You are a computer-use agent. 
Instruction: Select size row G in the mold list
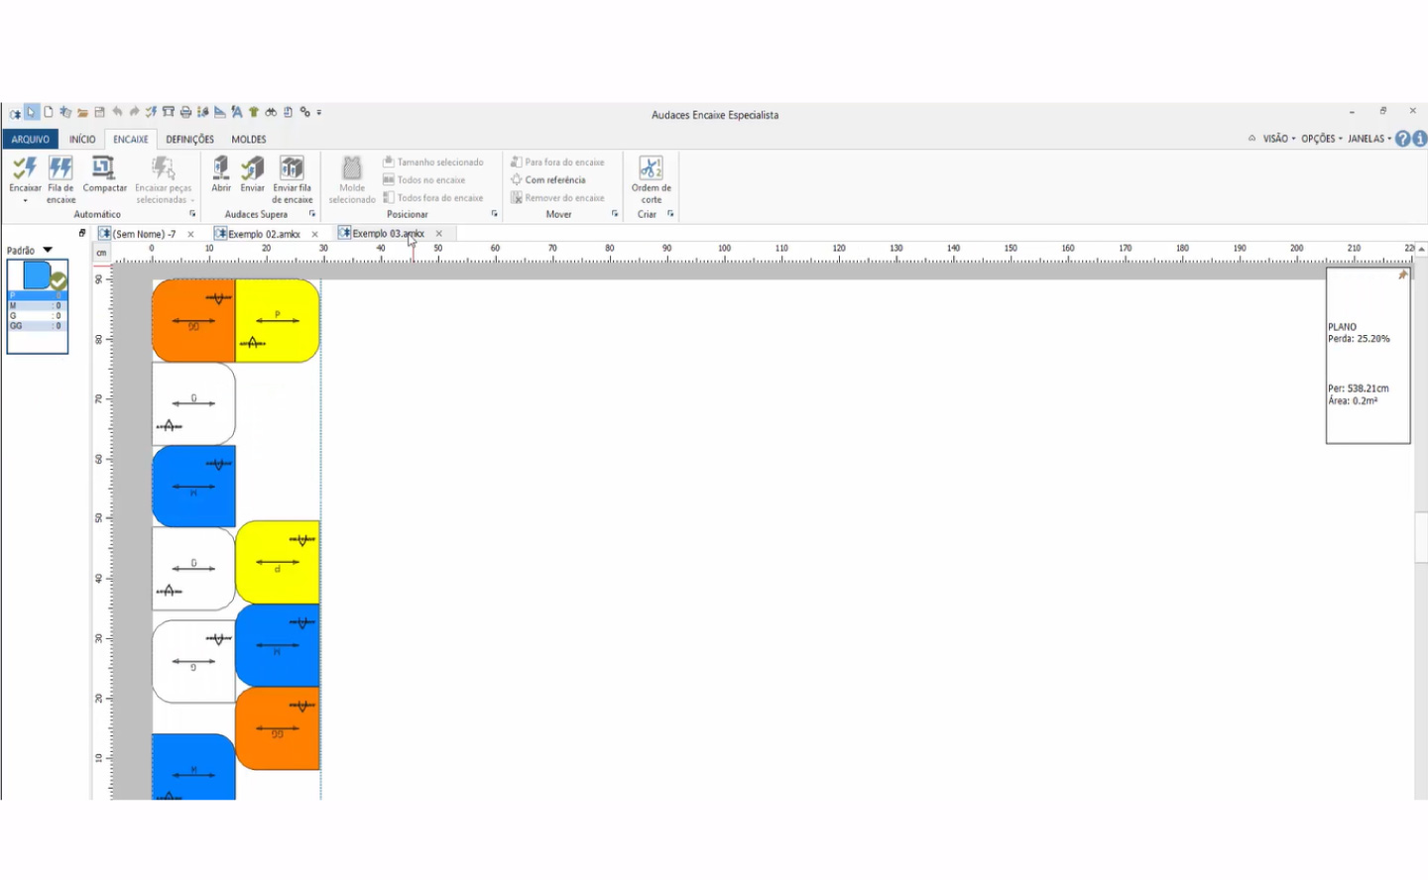pyautogui.click(x=37, y=315)
